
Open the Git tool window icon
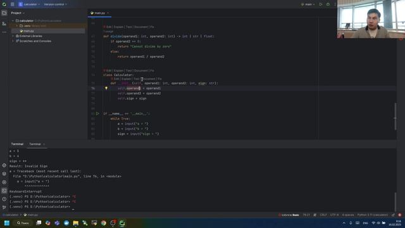(x=4, y=207)
